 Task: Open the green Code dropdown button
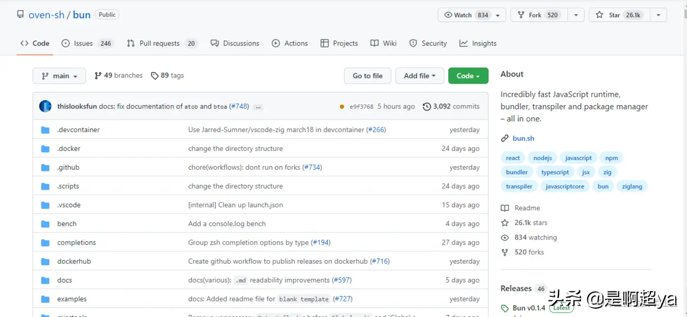click(x=468, y=76)
